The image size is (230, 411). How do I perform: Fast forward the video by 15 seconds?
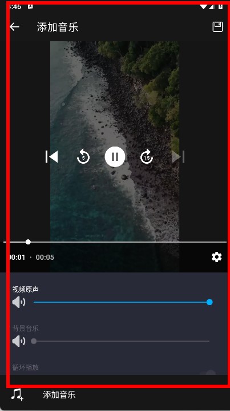click(147, 157)
